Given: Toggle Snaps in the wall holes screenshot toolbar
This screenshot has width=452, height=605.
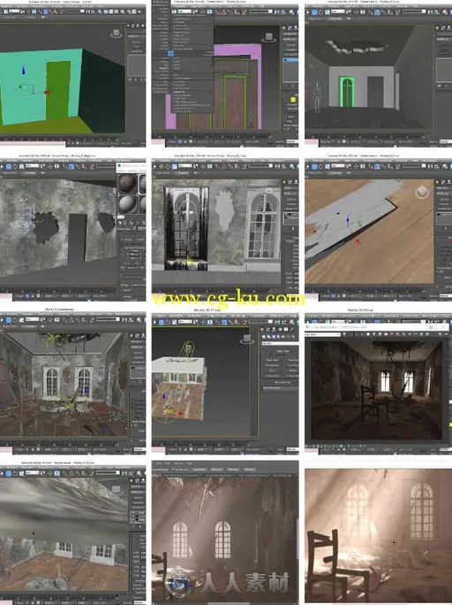Looking at the screenshot, I should (x=71, y=166).
